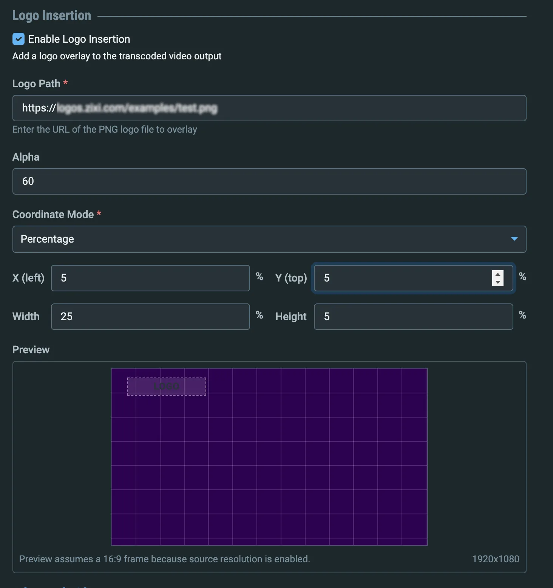The image size is (553, 588).
Task: Click the "Y (top)" label
Action: tap(291, 278)
